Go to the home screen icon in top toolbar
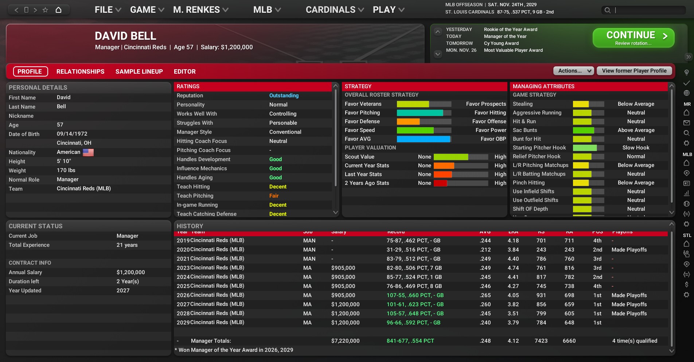The height and width of the screenshot is (362, 694). click(58, 10)
